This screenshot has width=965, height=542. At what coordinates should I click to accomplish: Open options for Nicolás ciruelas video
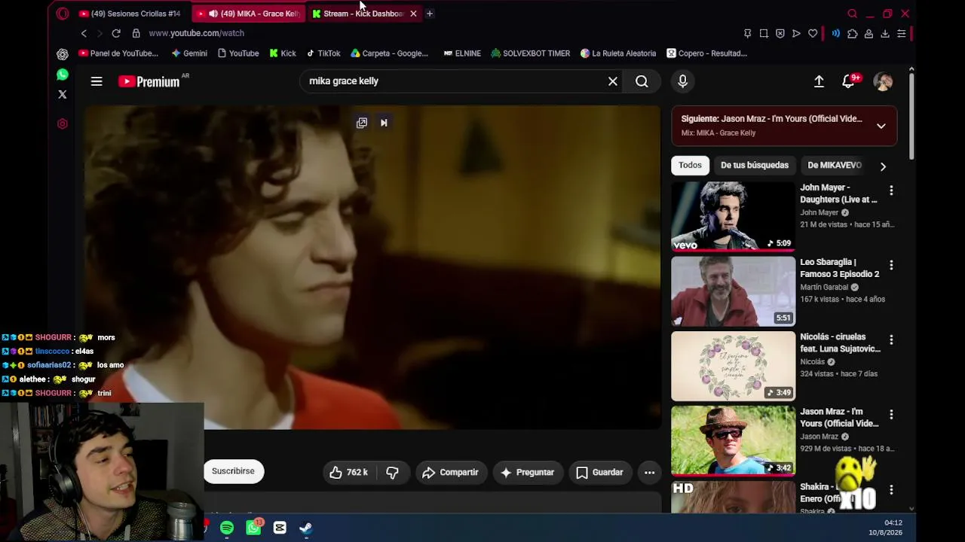coord(891,340)
